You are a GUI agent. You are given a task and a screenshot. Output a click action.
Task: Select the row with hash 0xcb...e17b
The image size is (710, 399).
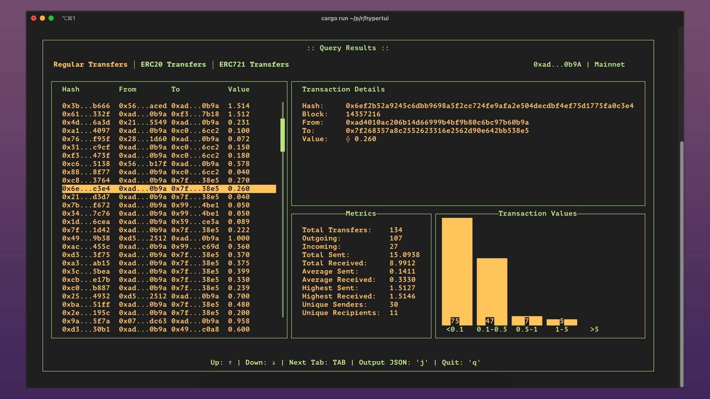(169, 280)
